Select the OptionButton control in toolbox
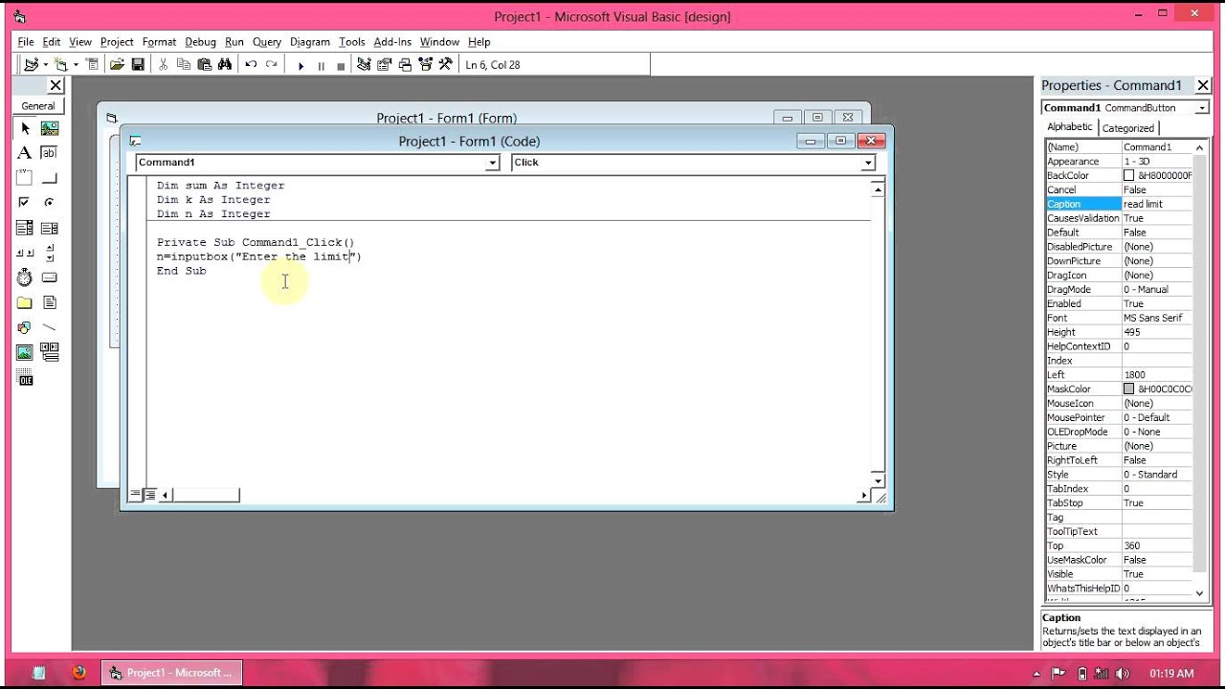 coord(50,203)
